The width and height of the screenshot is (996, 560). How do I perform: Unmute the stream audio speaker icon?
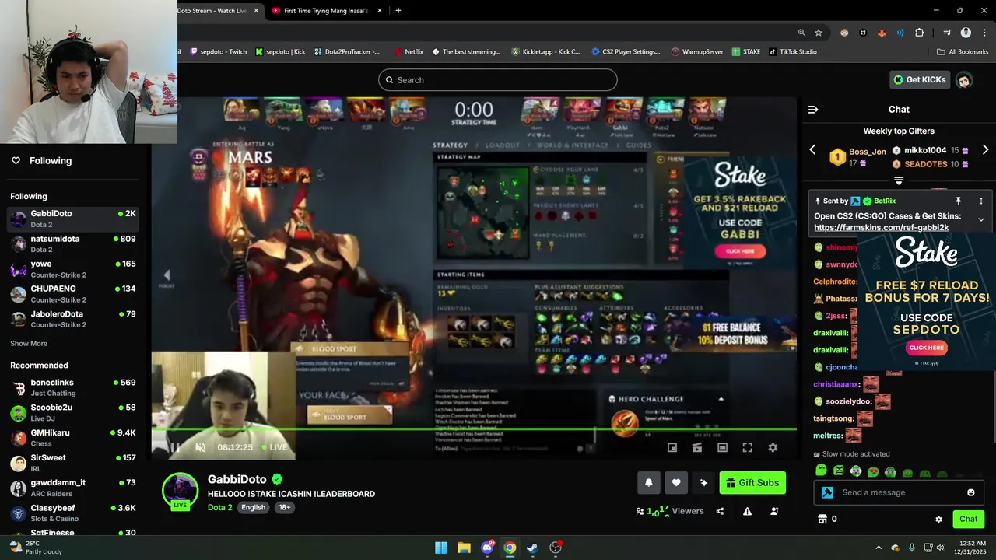(200, 447)
